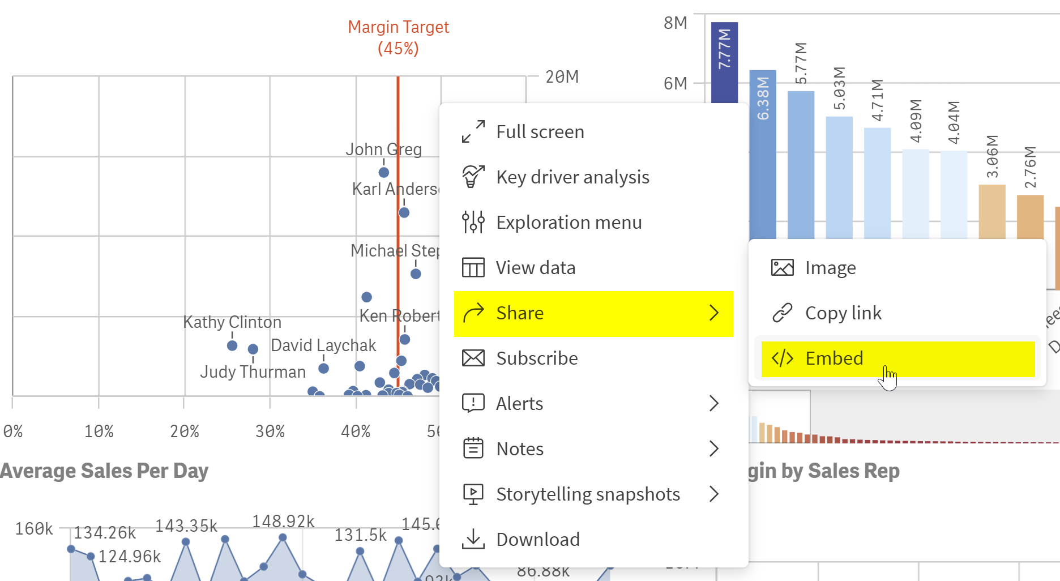Click the Exploration menu sliders icon
Image resolution: width=1060 pixels, height=581 pixels.
tap(473, 222)
